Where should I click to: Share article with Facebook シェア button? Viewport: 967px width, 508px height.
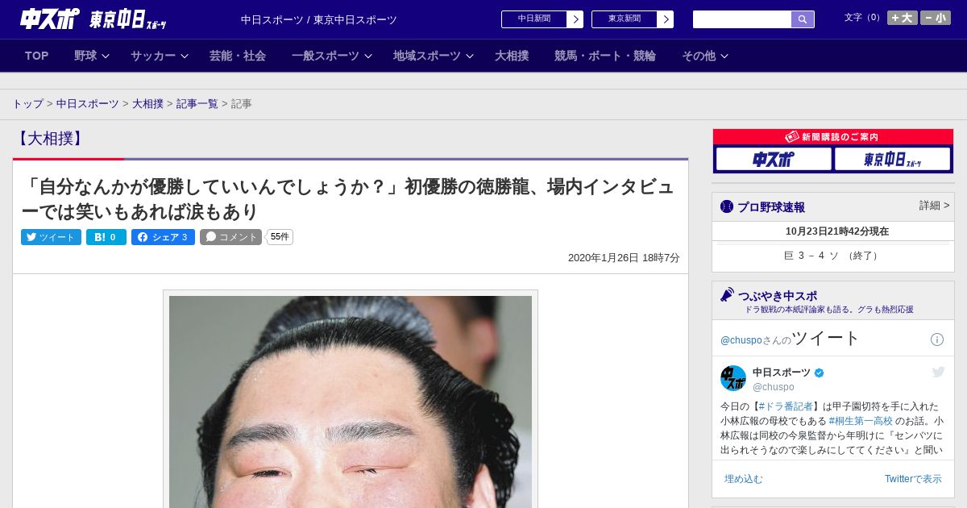163,237
